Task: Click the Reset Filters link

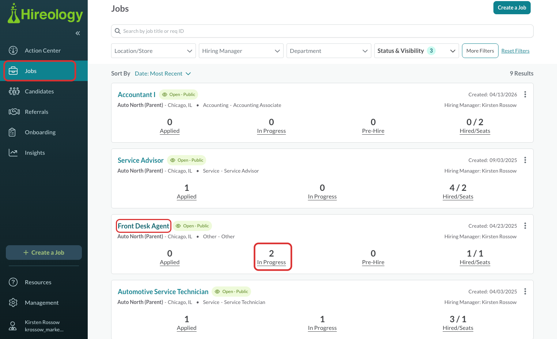Action: (x=515, y=51)
